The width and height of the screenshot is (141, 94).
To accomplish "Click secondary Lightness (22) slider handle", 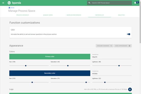I will [x=105, y=82].
